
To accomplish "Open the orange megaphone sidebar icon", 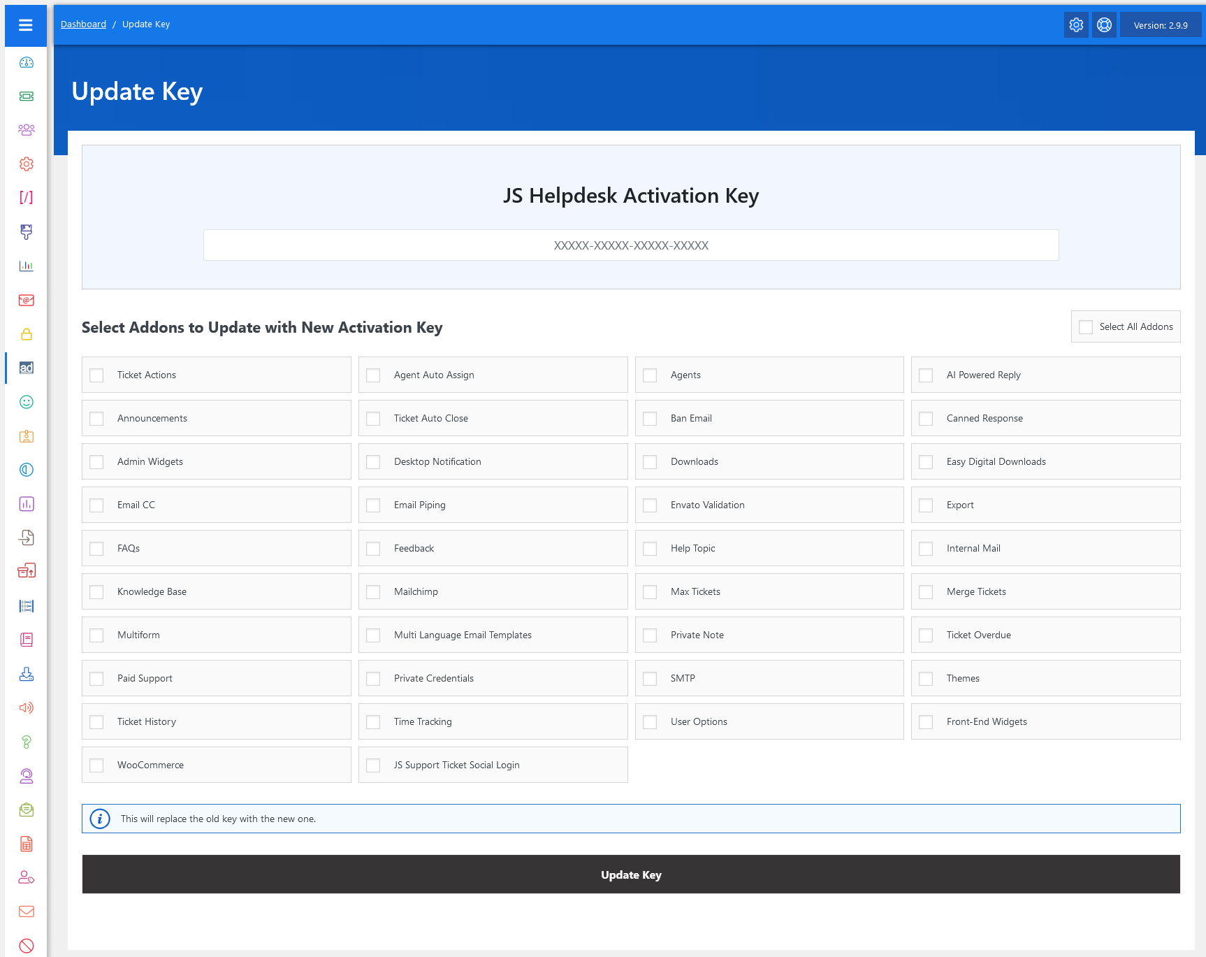I will pos(27,707).
